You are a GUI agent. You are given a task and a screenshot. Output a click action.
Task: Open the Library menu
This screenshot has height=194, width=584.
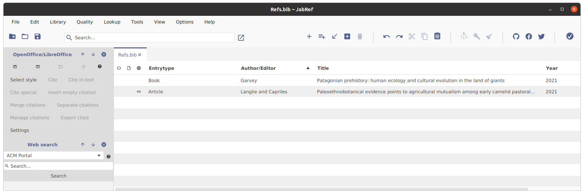coord(58,22)
